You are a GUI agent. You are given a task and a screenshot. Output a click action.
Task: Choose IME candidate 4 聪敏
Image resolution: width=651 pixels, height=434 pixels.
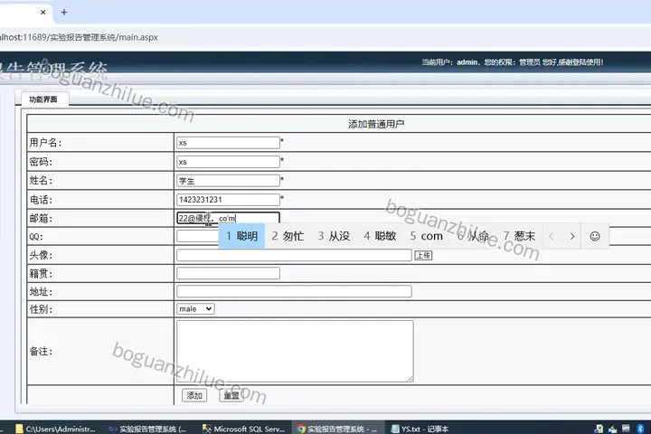click(x=380, y=236)
